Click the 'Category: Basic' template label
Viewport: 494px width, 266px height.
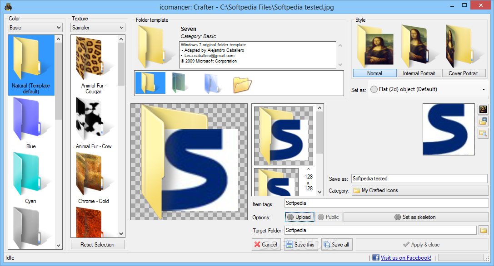(198, 36)
